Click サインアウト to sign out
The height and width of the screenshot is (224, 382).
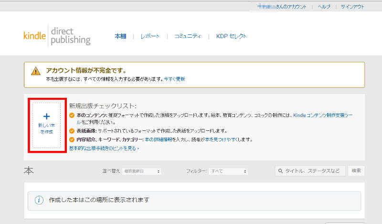[352, 7]
